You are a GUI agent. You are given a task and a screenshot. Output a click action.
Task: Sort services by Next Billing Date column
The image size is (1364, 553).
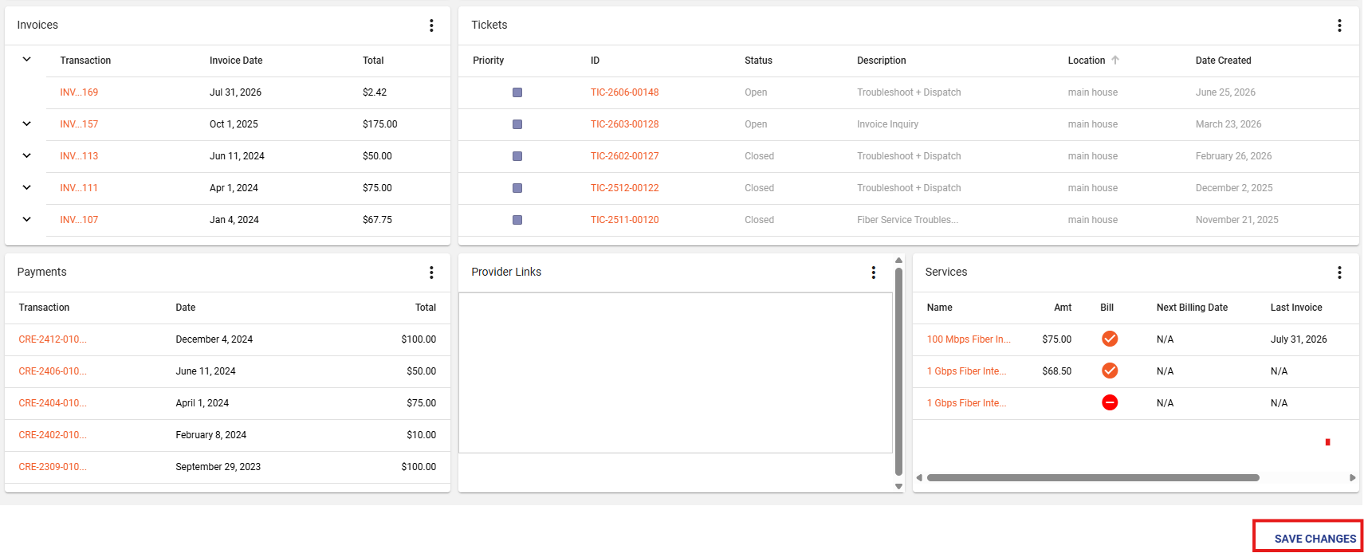click(x=1192, y=308)
